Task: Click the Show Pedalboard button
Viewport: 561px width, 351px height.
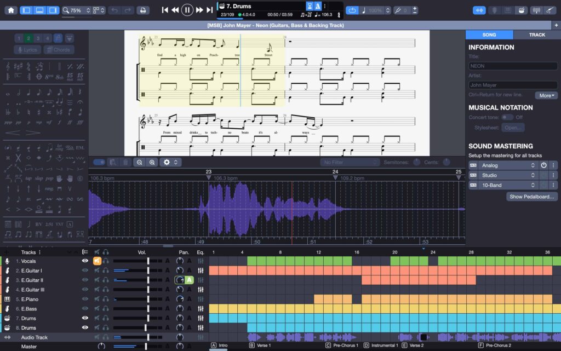Action: tap(531, 196)
